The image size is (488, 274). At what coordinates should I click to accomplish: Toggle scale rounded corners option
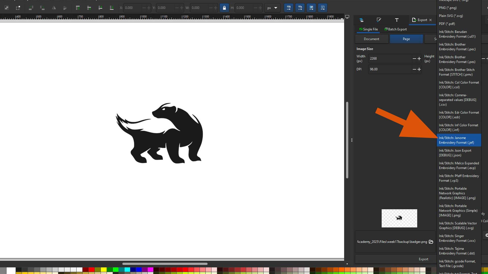tap(300, 8)
